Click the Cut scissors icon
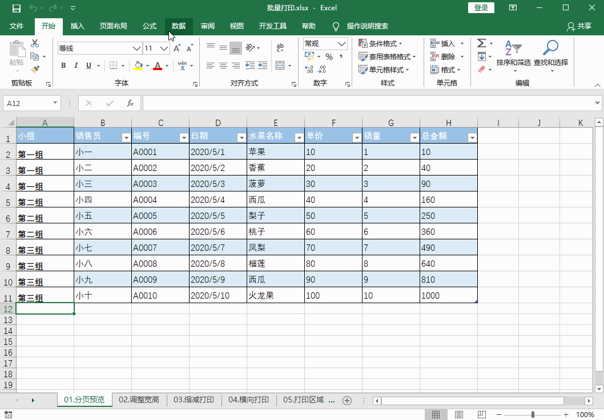Image resolution: width=604 pixels, height=420 pixels. click(35, 43)
